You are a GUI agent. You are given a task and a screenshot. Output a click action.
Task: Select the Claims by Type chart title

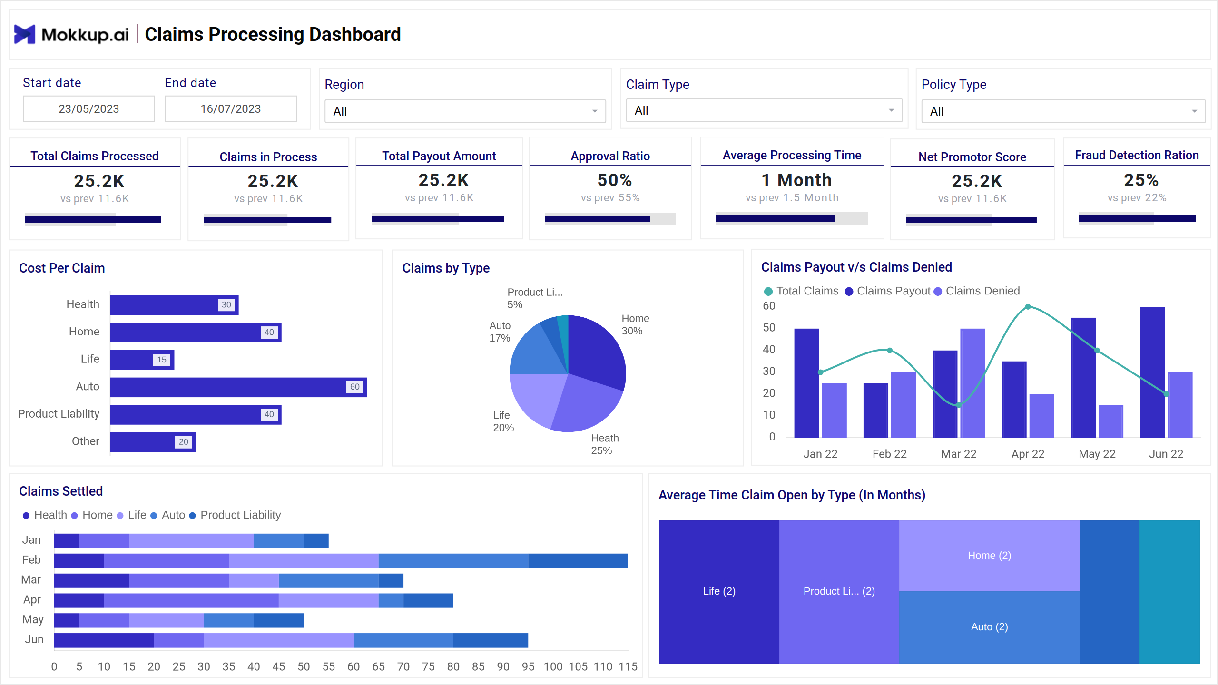point(446,268)
